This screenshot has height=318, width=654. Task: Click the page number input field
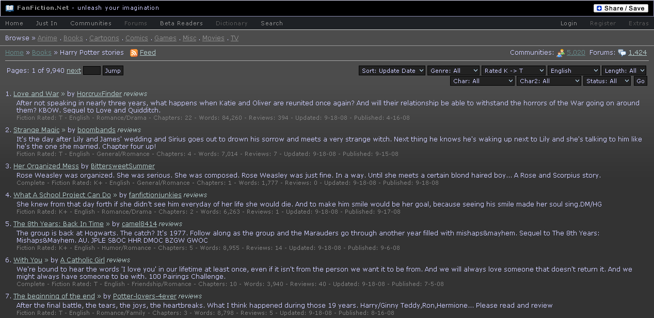pos(92,71)
